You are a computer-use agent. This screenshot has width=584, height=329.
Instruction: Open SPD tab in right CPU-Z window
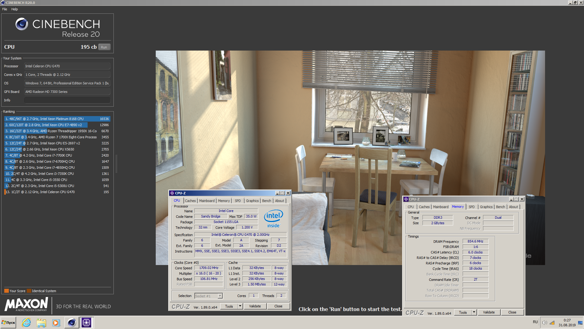pos(472,207)
